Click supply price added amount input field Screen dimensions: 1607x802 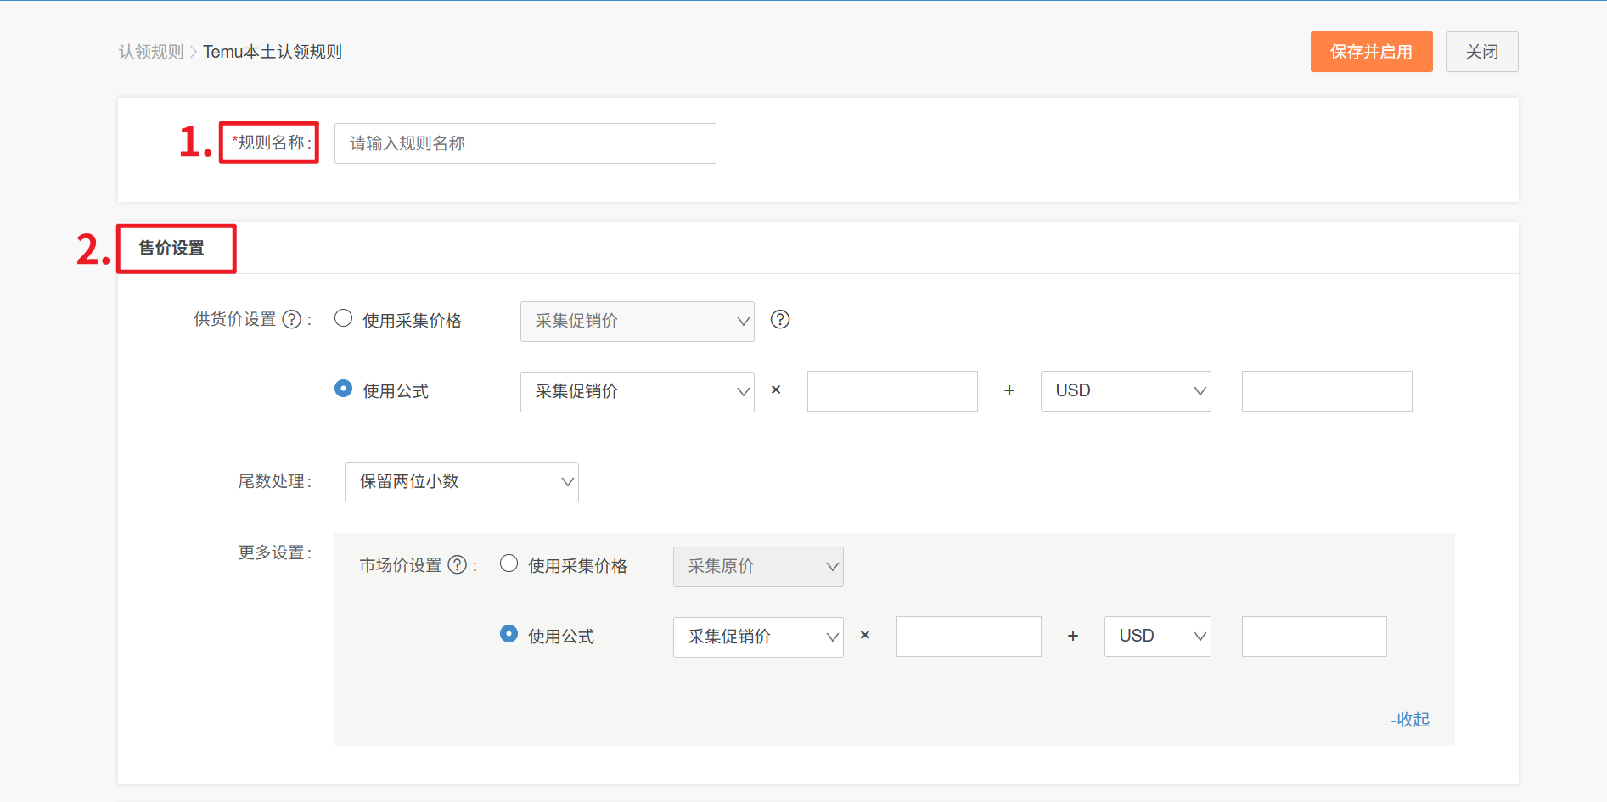[x=1326, y=391]
